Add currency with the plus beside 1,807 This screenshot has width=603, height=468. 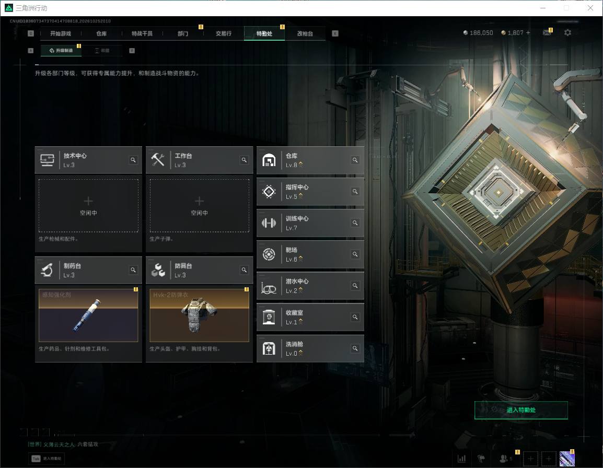point(528,33)
